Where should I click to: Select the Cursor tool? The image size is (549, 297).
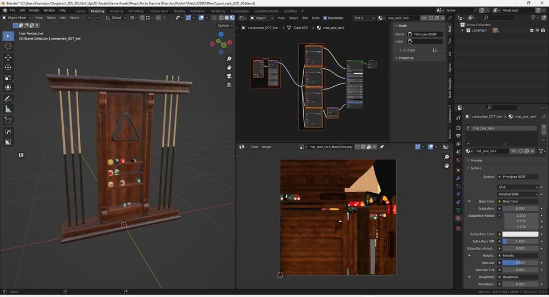coord(8,46)
